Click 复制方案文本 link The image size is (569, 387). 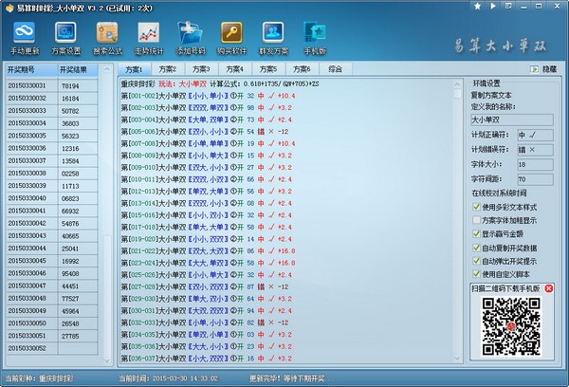[491, 95]
